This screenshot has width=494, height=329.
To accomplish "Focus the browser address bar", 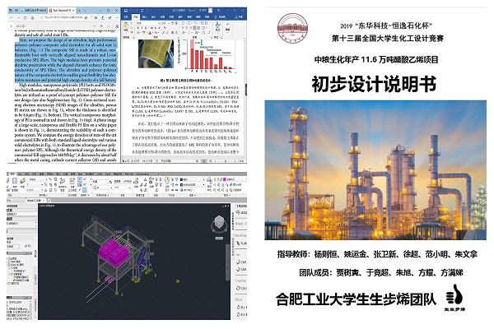I will point(63,17).
